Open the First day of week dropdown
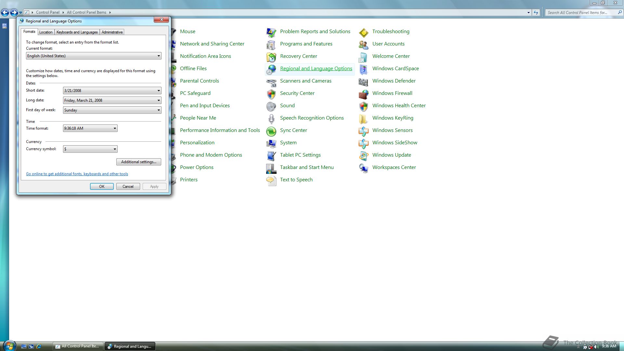 tap(112, 110)
